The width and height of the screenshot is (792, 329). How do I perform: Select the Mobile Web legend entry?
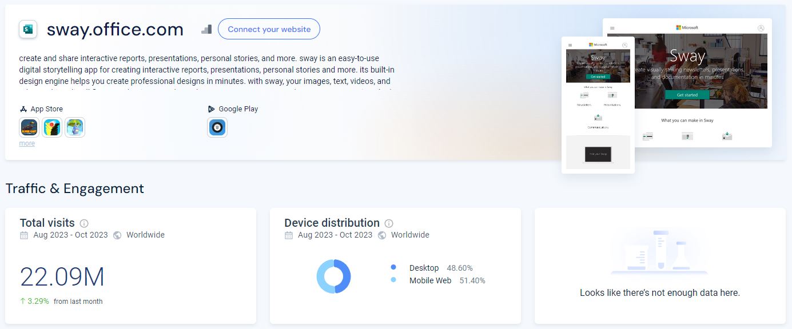pyautogui.click(x=430, y=280)
